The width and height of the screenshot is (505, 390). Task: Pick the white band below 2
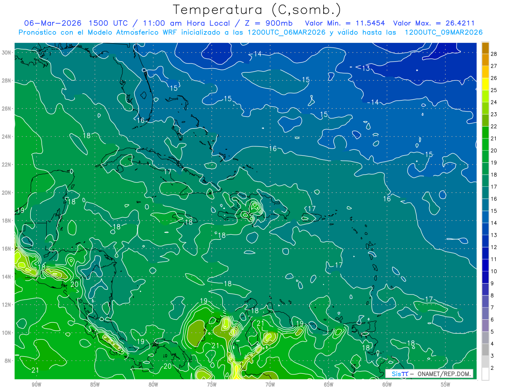coord(485,374)
